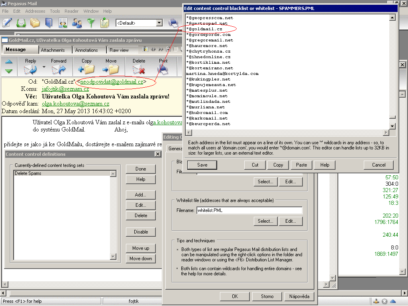The image size is (408, 306).
Task: Click Done in Content control definitions
Action: (x=141, y=169)
